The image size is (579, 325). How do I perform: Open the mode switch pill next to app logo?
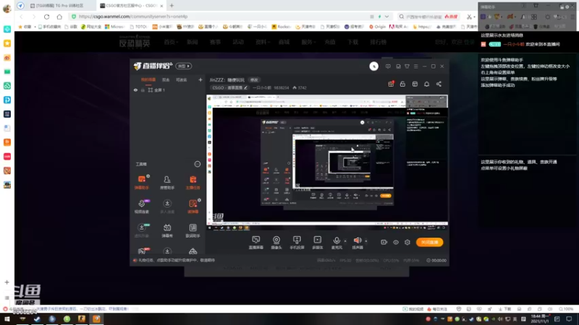click(184, 66)
